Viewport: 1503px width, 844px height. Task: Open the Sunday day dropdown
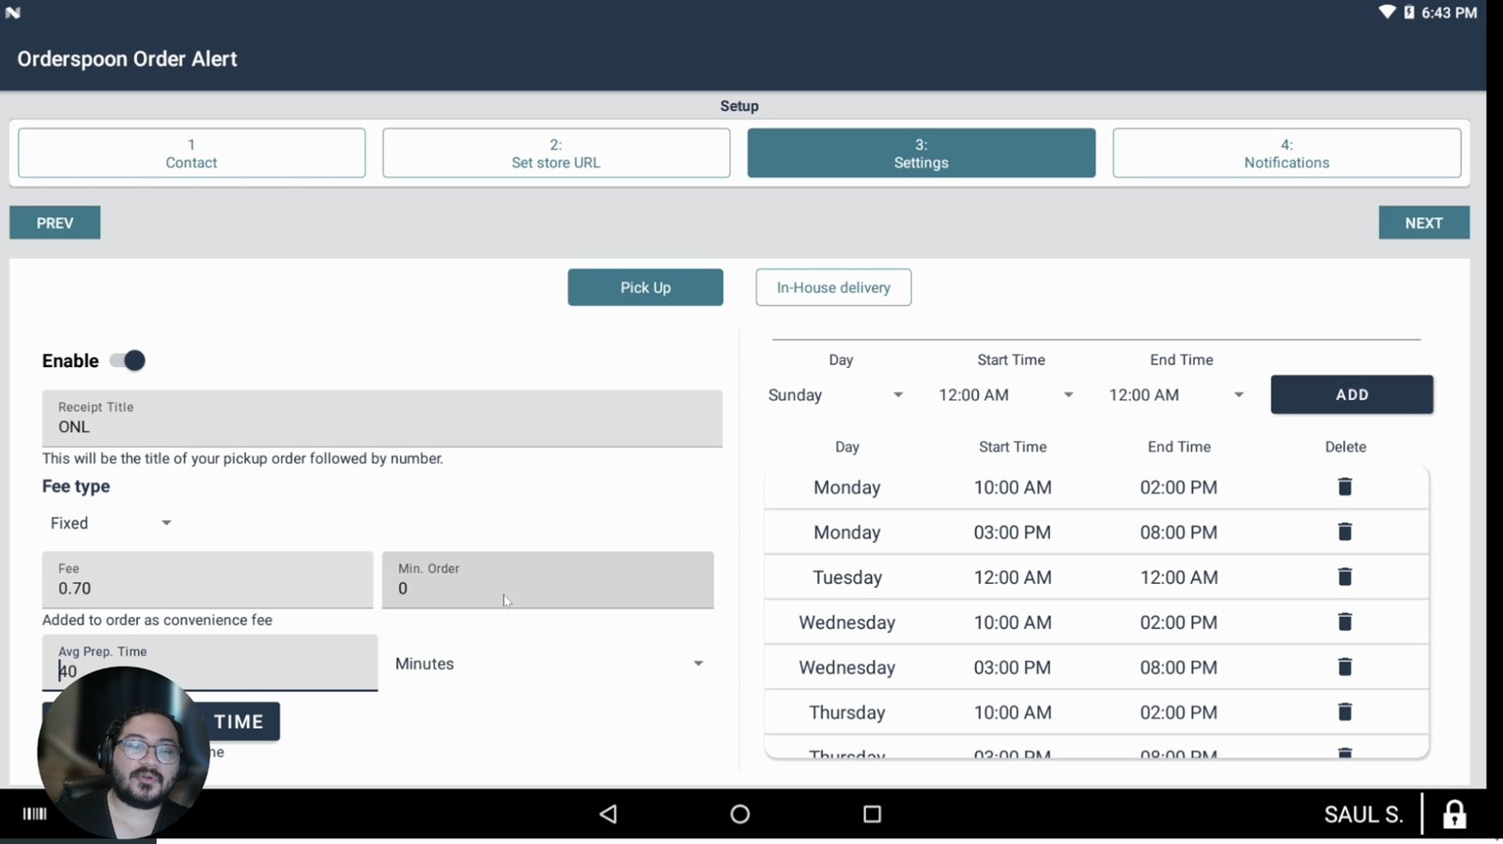point(835,395)
